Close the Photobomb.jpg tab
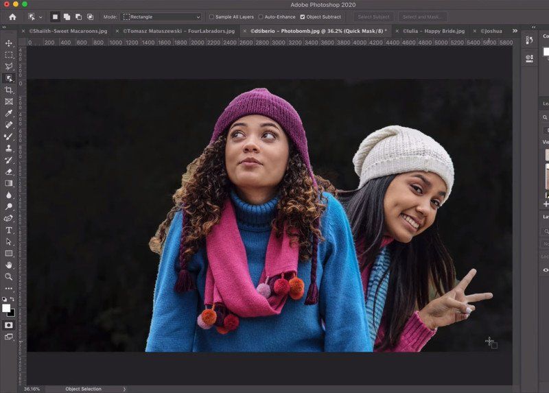 [244, 31]
